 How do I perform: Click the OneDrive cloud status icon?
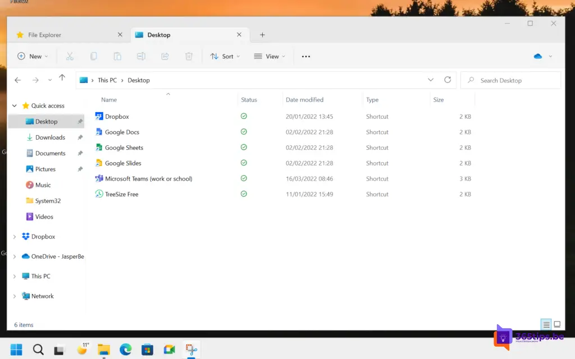click(x=537, y=56)
